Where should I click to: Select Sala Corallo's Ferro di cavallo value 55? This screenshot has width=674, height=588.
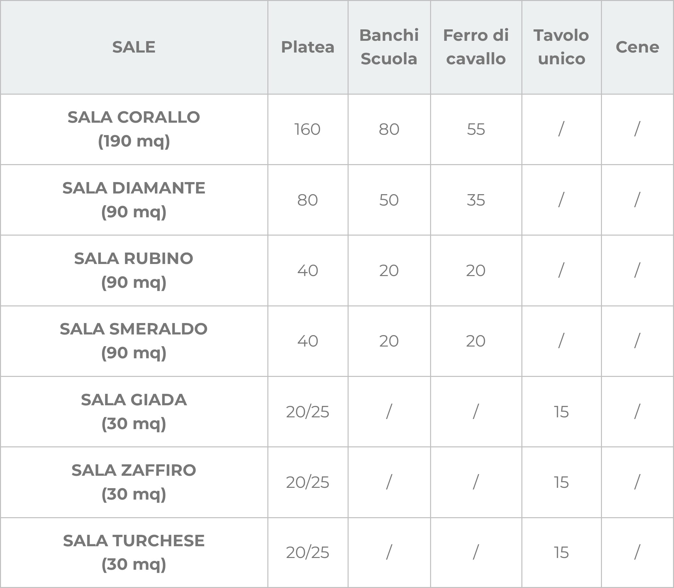476,129
